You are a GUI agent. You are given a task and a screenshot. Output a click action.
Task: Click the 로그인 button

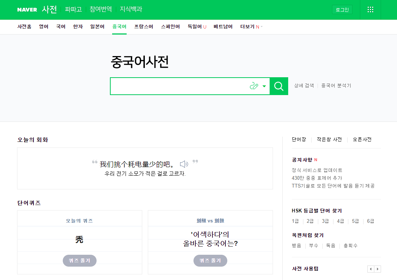tap(342, 10)
